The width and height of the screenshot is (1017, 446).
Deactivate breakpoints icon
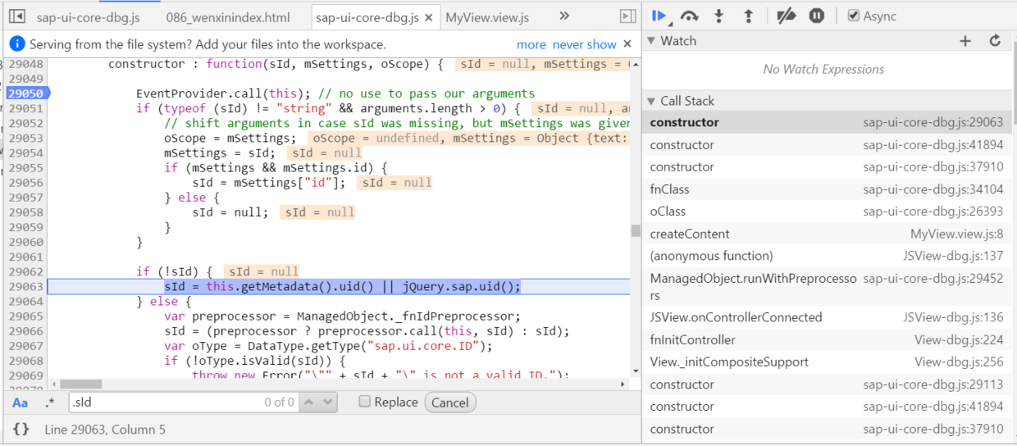click(x=786, y=16)
